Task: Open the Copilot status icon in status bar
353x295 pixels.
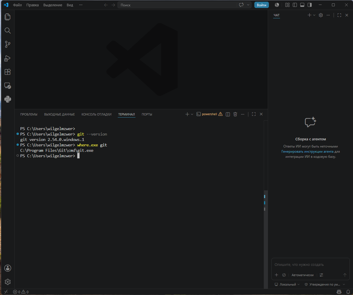Action: point(339,292)
